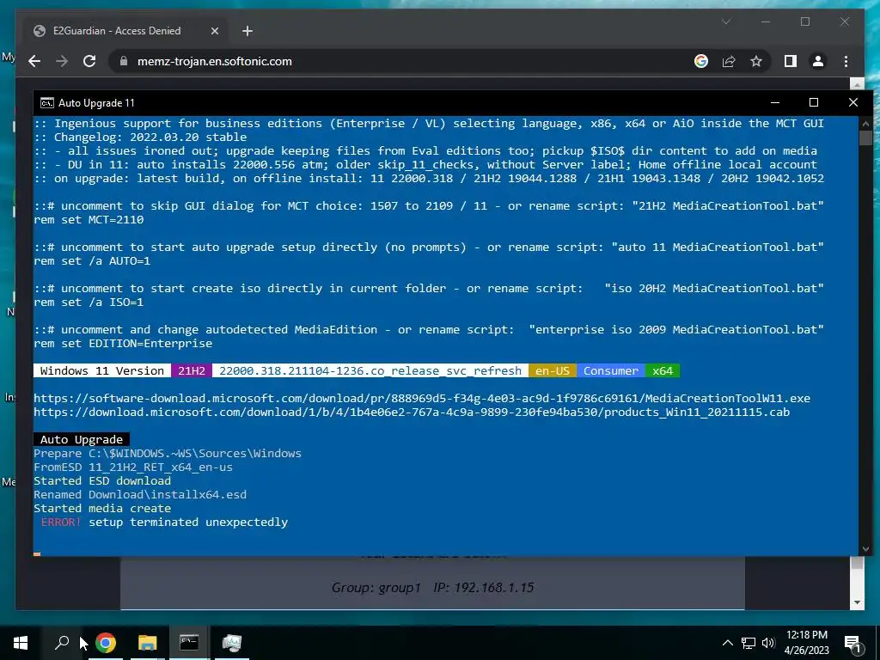
Task: Switch to Command Prompt taskbar icon
Action: tap(189, 643)
